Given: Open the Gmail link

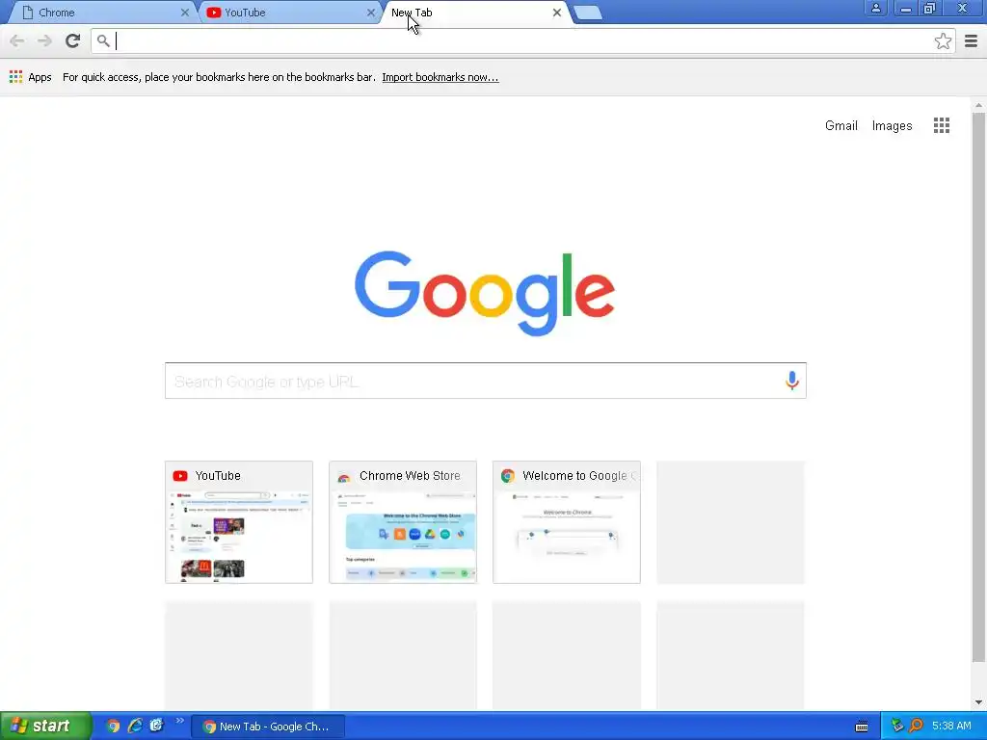Looking at the screenshot, I should pyautogui.click(x=840, y=126).
